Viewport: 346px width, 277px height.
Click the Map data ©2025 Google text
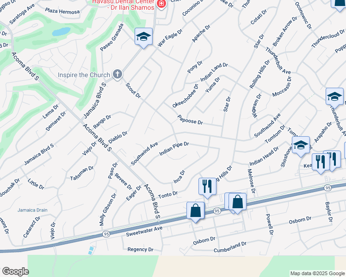pos(317,273)
